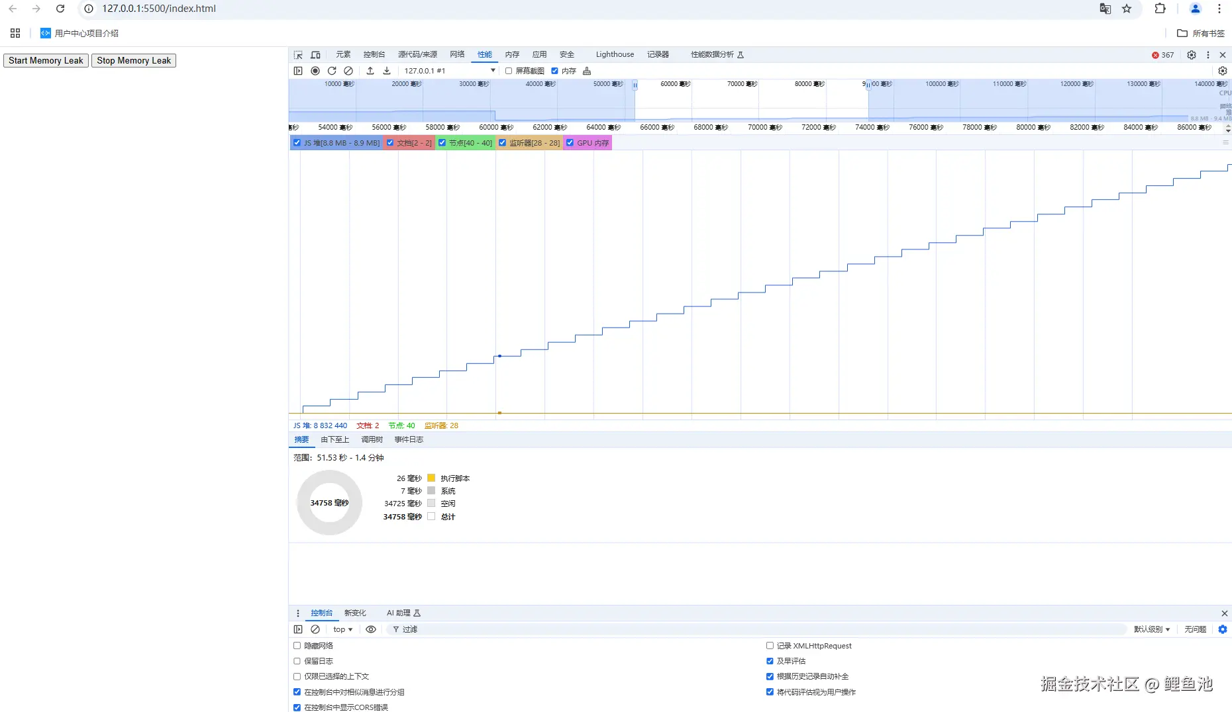The width and height of the screenshot is (1232, 712).
Task: Click the Start Memory Leak button
Action: coord(46,60)
